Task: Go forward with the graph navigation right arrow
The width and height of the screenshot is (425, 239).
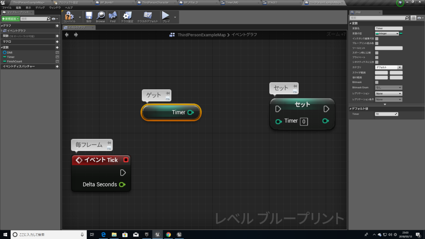Action: (76, 35)
